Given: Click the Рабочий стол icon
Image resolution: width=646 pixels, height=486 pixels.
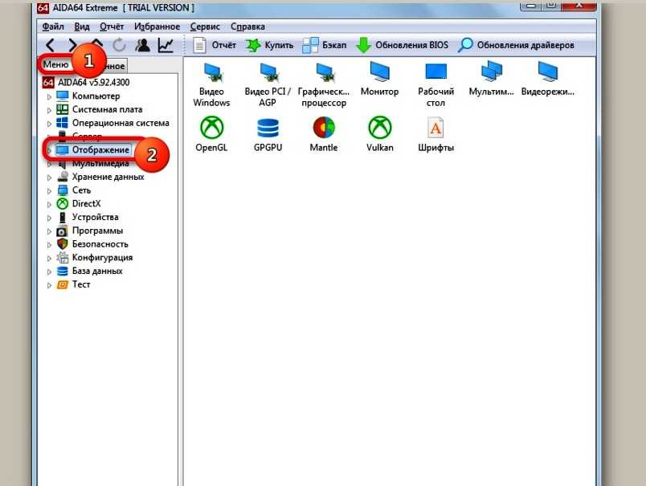Looking at the screenshot, I should pyautogui.click(x=435, y=84).
